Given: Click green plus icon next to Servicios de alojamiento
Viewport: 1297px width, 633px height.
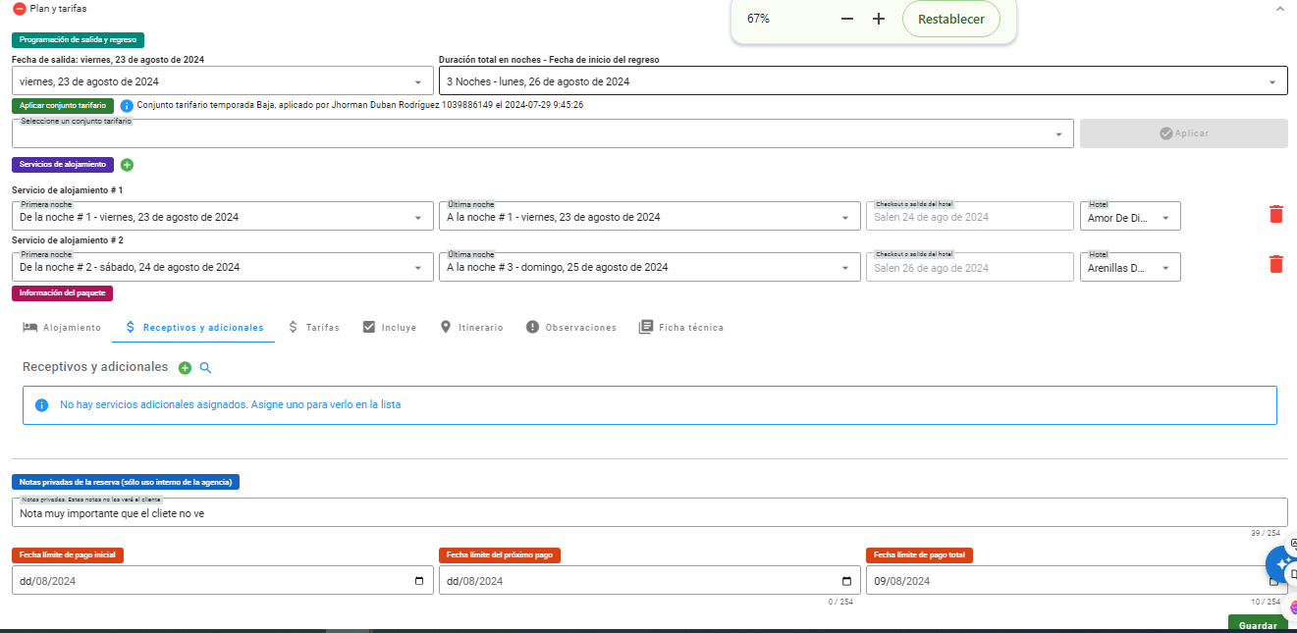Looking at the screenshot, I should click(x=127, y=165).
